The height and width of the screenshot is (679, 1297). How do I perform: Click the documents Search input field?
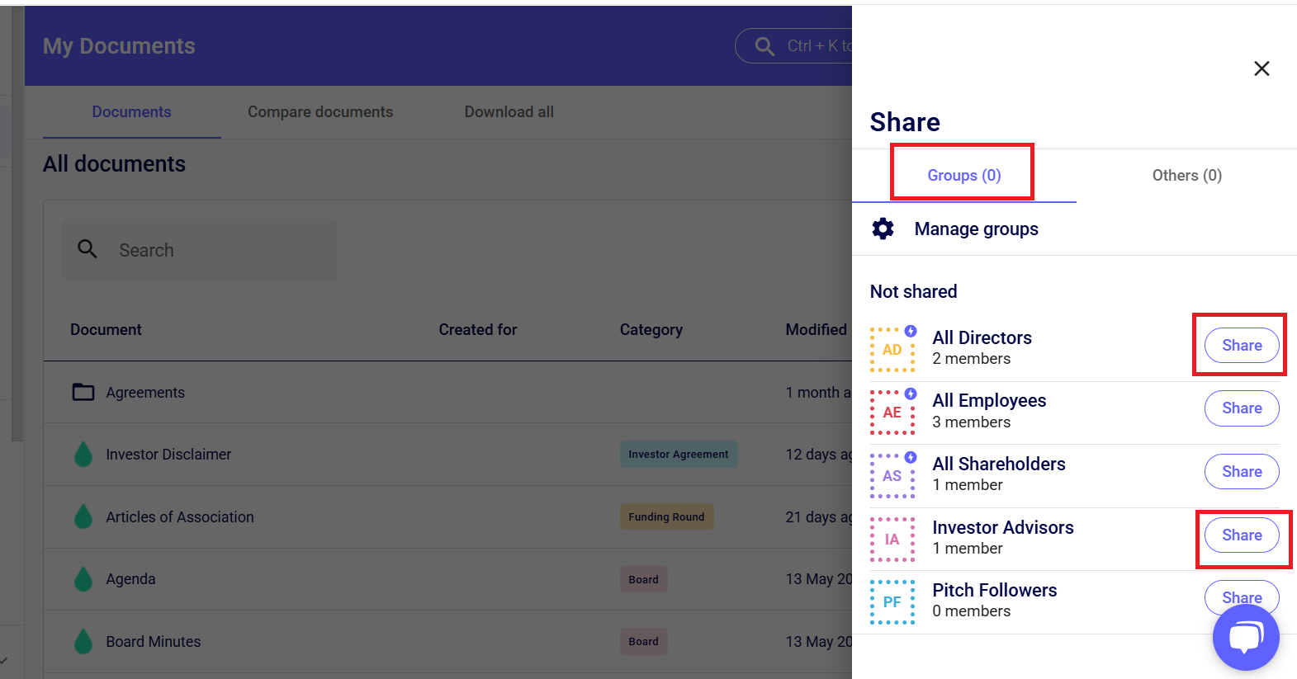[215, 250]
